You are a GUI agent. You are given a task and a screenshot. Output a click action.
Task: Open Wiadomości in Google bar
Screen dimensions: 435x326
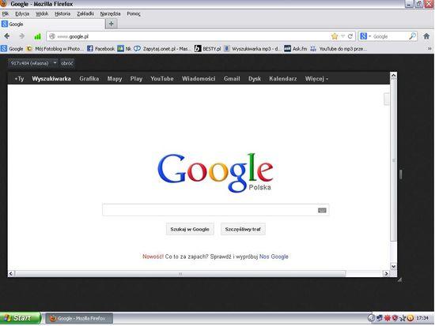(199, 79)
